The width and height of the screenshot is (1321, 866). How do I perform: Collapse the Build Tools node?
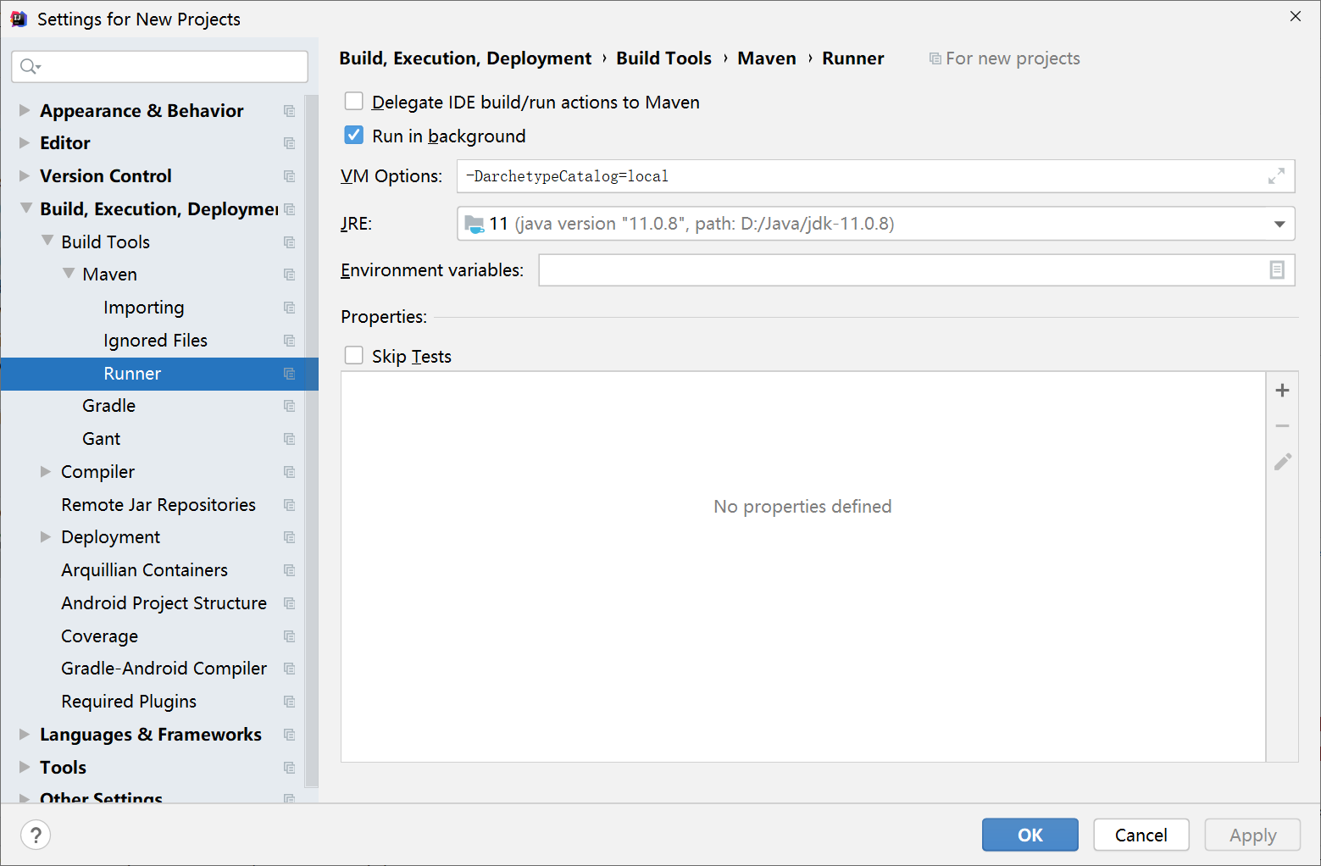coord(47,241)
